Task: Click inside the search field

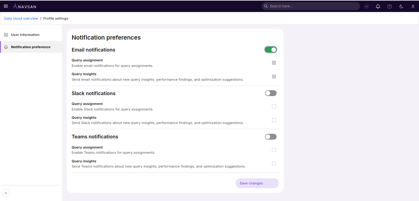Action: pos(310,6)
